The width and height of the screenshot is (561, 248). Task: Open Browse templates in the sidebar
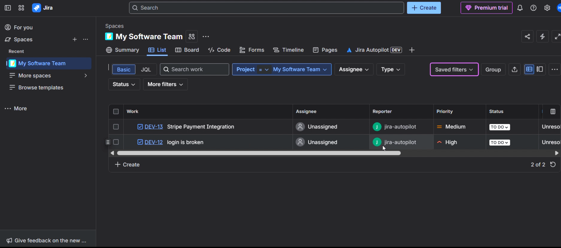tap(48, 88)
